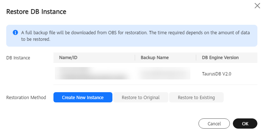Image resolution: width=268 pixels, height=137 pixels.
Task: Cancel the restore operation
Action: pos(214,124)
